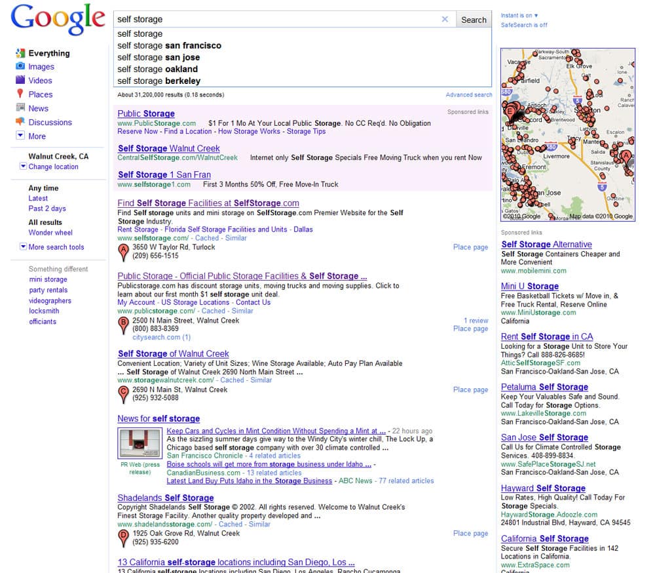Open the Public Storage sponsored link

[146, 113]
